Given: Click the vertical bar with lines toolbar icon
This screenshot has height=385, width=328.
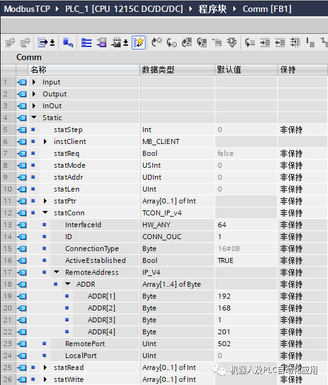Looking at the screenshot, I should click(x=310, y=43).
